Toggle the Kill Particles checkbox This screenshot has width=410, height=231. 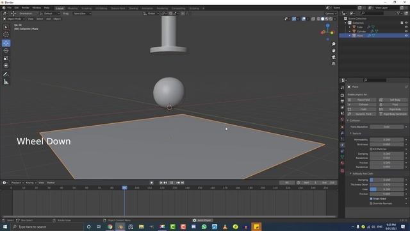click(x=371, y=149)
